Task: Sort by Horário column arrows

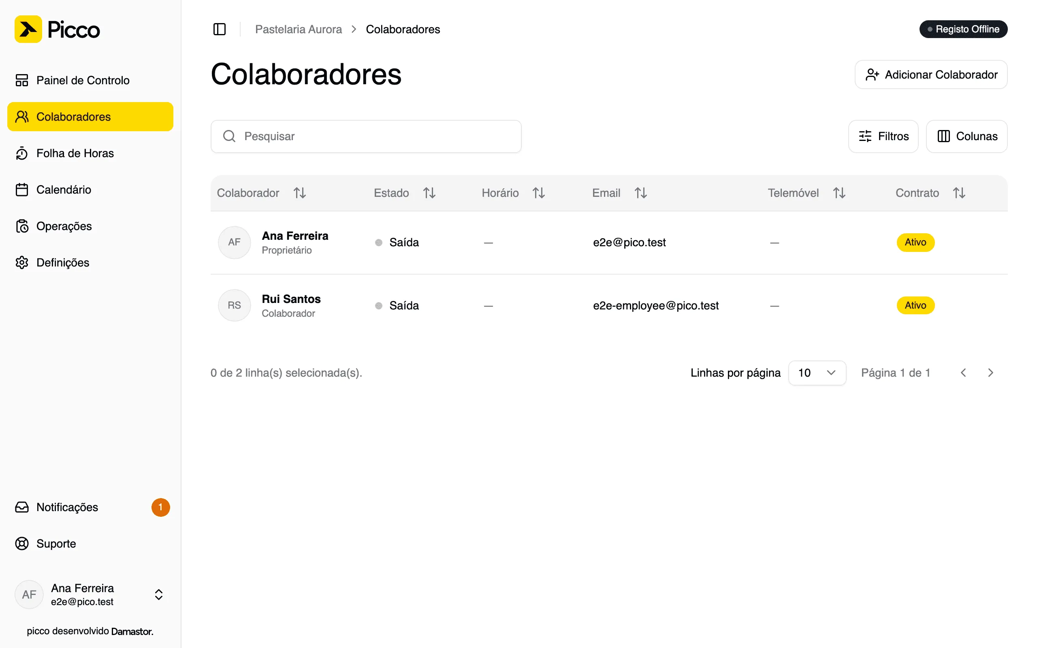Action: pos(539,193)
